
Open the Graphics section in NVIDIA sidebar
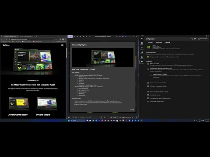[142, 48]
